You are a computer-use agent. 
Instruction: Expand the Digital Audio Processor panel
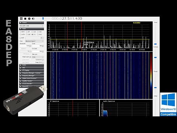click(x=32, y=78)
